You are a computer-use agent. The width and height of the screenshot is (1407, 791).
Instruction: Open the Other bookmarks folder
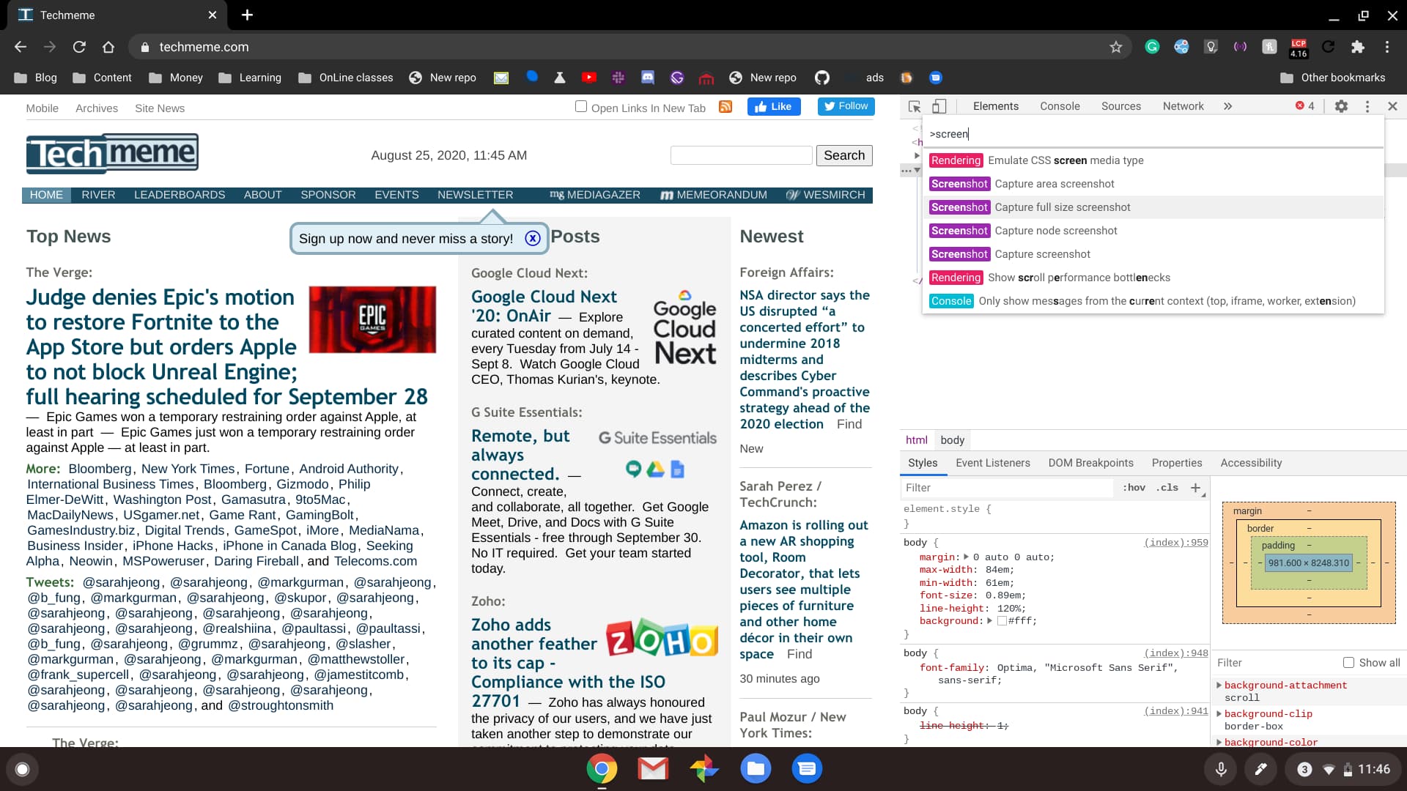[1332, 78]
